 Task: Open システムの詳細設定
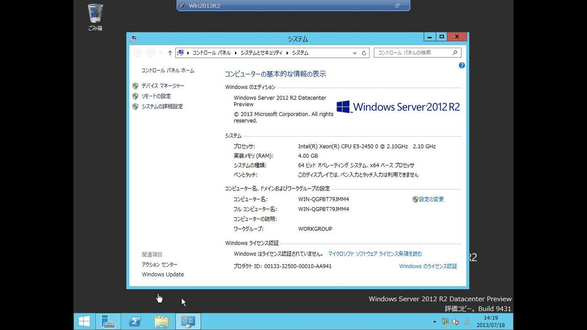162,106
